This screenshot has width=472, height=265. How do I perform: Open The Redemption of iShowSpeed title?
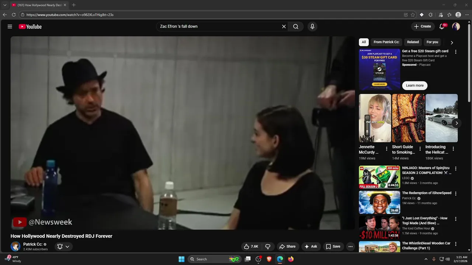[x=427, y=193]
